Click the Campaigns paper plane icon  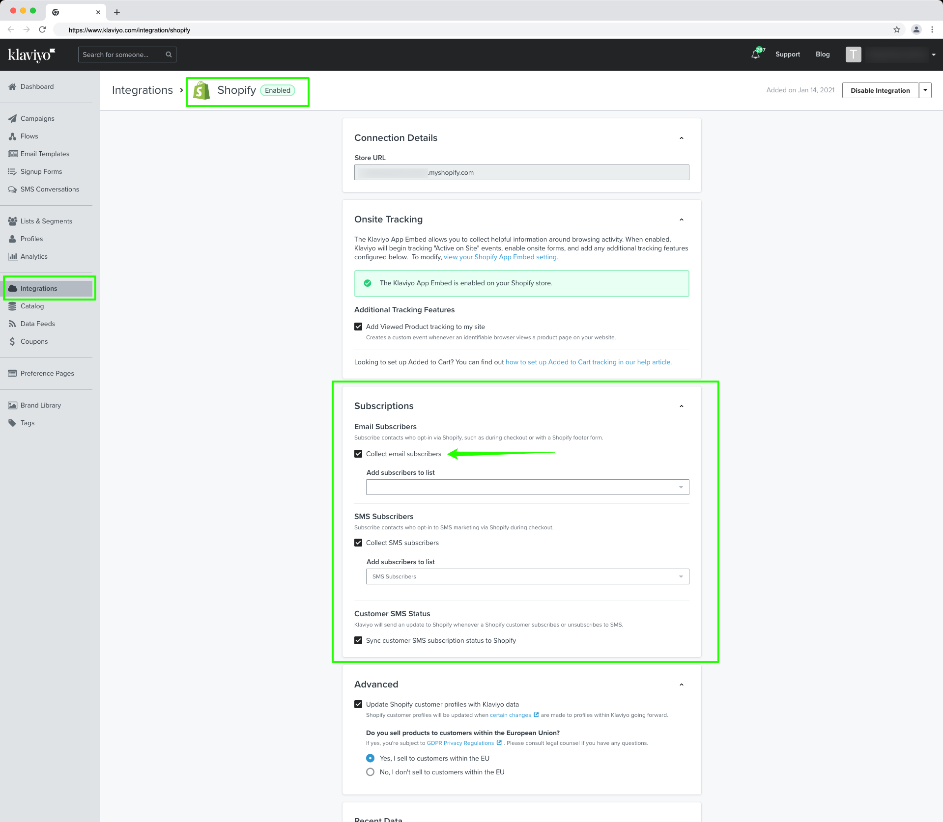tap(12, 118)
